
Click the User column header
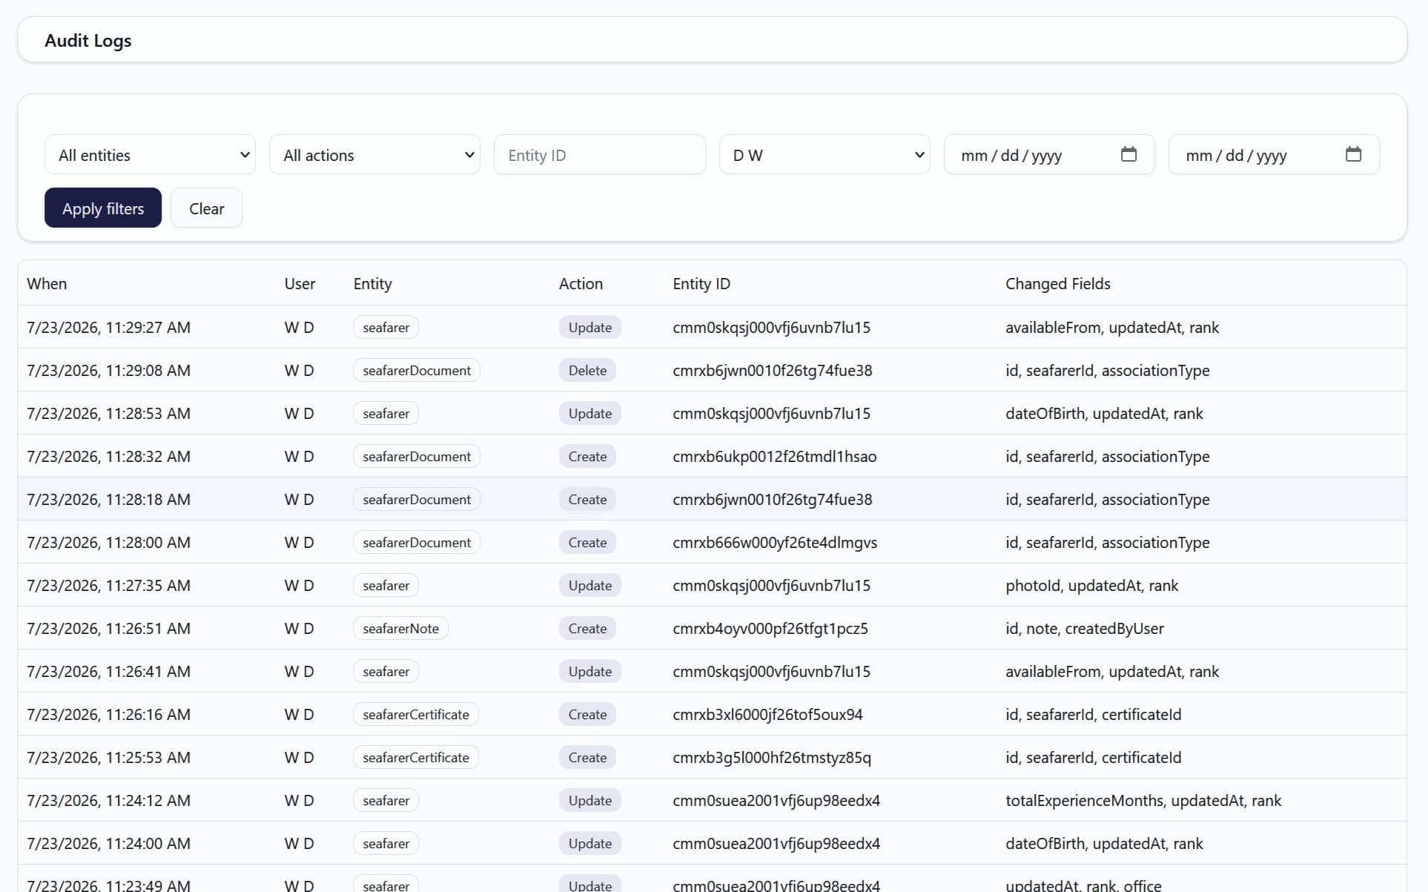[x=300, y=283]
